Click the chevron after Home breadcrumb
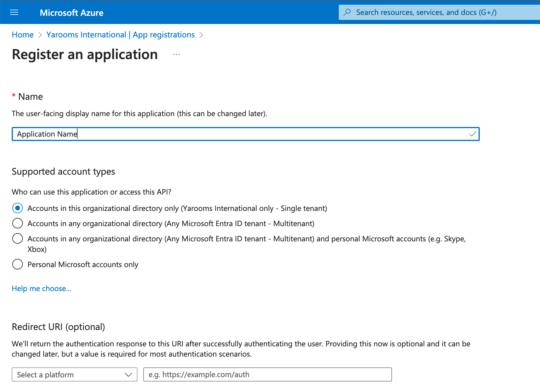The width and height of the screenshot is (540, 392). (40, 35)
